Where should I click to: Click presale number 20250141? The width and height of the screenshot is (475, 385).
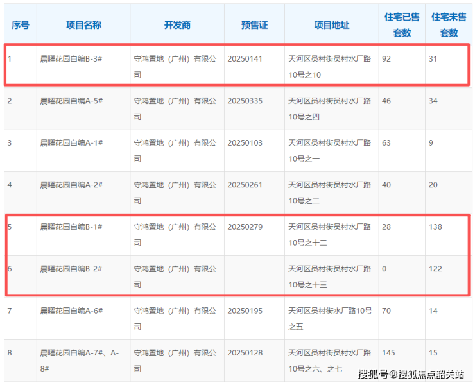245,59
